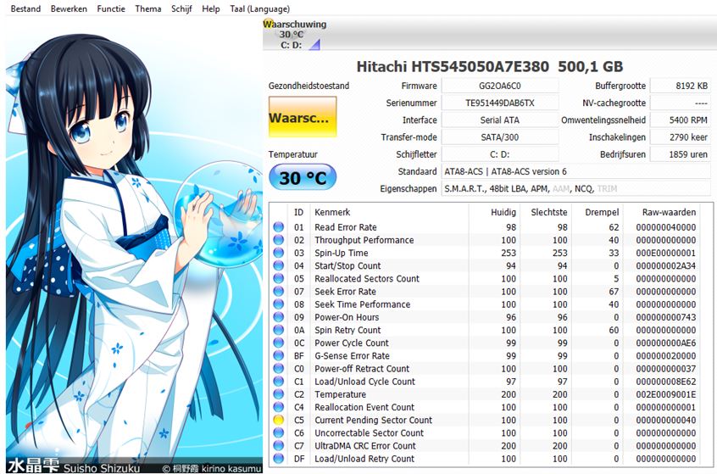717x474 pixels.
Task: Click the status icon for Temperature attribute
Action: click(279, 394)
